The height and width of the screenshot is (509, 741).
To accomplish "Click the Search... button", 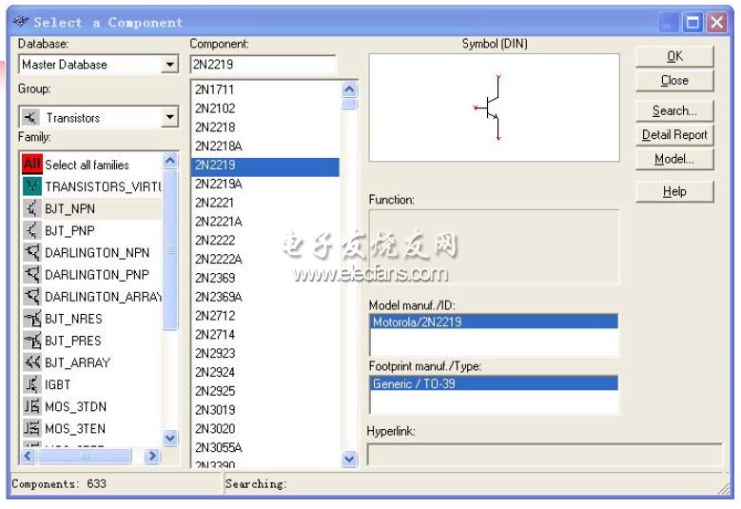I will pyautogui.click(x=674, y=110).
